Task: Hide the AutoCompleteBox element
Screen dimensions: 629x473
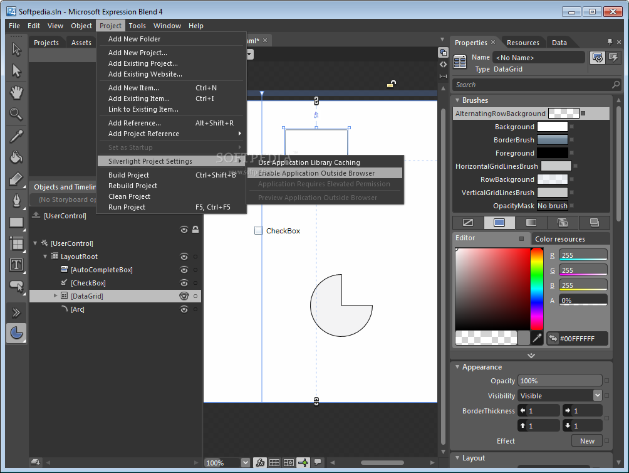Action: coord(184,270)
